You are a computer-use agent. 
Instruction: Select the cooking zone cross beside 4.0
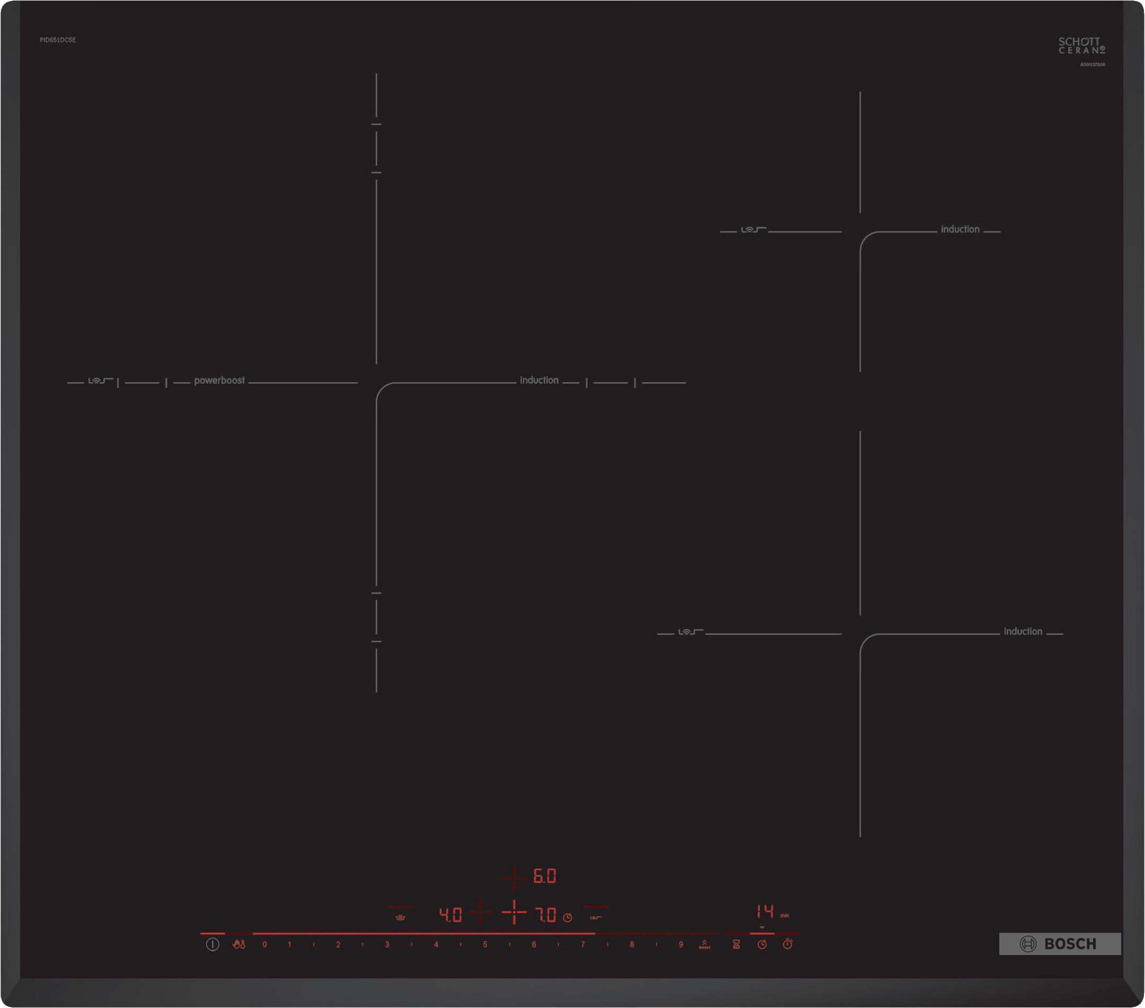[481, 913]
